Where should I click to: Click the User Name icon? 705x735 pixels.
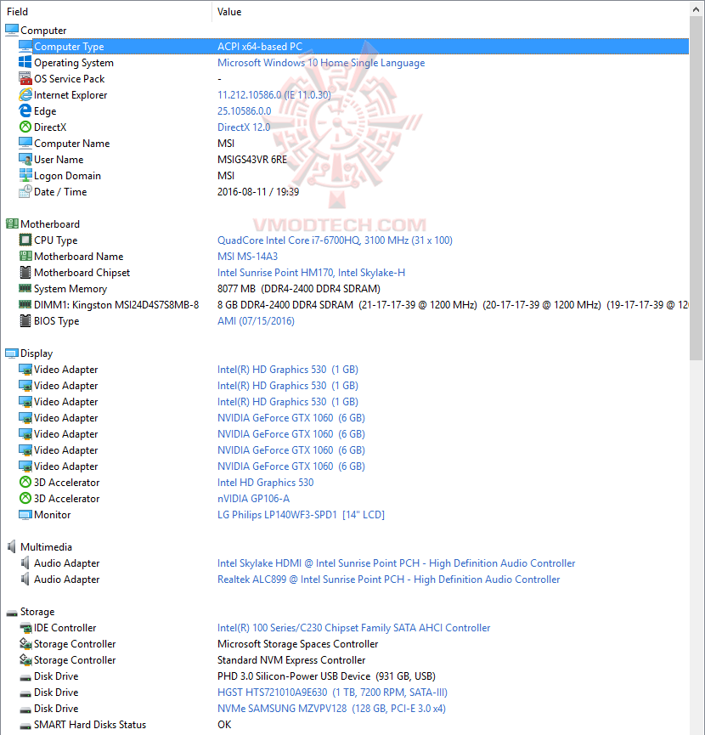25,160
